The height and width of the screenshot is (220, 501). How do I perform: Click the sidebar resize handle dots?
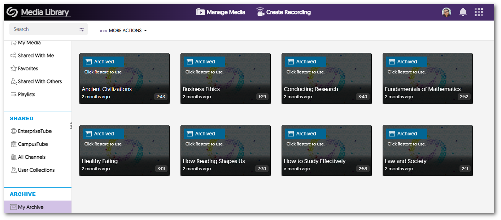pos(71,126)
